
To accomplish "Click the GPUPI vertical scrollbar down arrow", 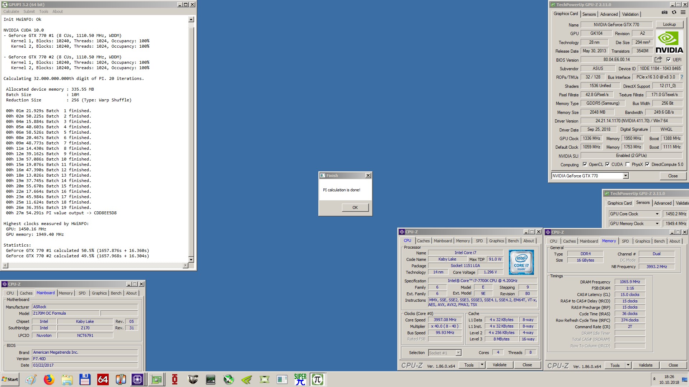I will (x=191, y=260).
